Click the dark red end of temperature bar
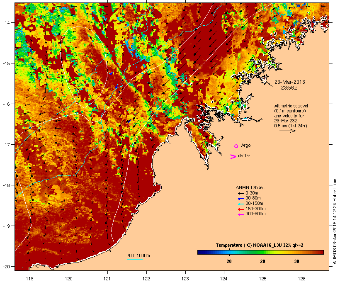 pos(321,252)
